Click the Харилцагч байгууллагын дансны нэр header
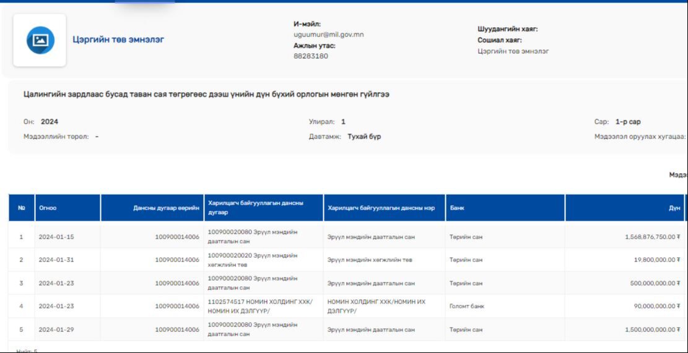Image resolution: width=688 pixels, height=353 pixels. pyautogui.click(x=381, y=208)
